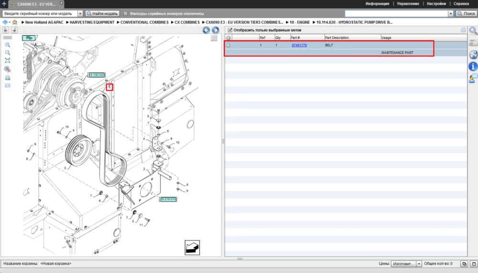Image resolution: width=478 pixels, height=273 pixels.
Task: Click the 10.114.020 - HYDROSTATIC PUMP DRIVE breadcrumb
Action: [354, 22]
